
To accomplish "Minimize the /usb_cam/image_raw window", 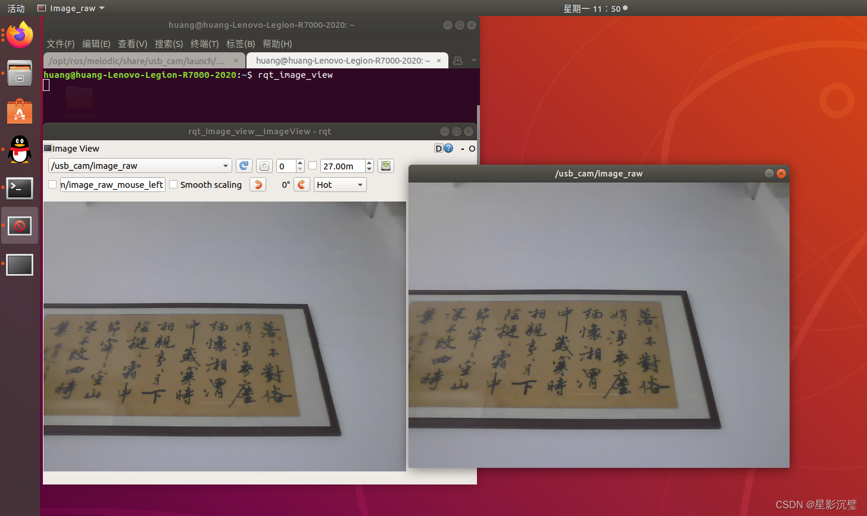I will (x=769, y=174).
